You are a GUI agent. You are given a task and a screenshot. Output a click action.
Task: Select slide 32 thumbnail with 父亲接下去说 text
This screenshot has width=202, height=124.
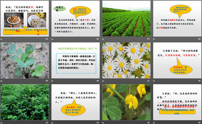coord(177,60)
